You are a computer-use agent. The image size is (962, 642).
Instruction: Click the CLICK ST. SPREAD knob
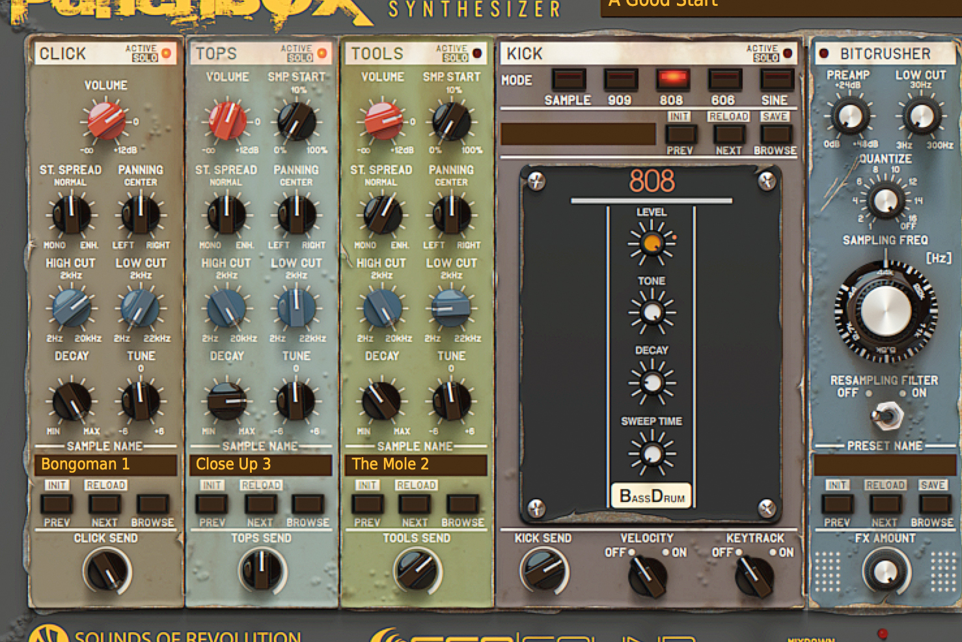click(x=71, y=215)
